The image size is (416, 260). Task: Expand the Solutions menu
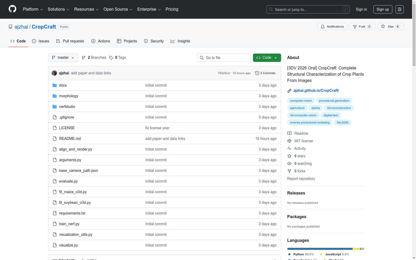[x=58, y=9]
